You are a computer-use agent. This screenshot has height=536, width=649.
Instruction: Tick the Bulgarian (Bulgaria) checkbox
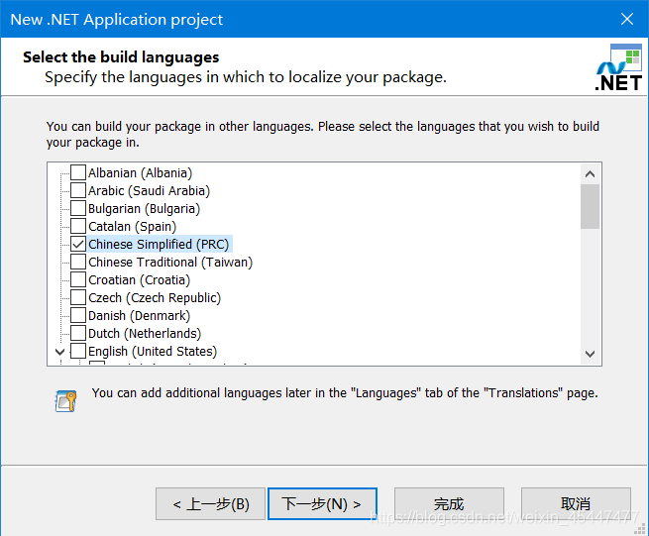point(78,208)
